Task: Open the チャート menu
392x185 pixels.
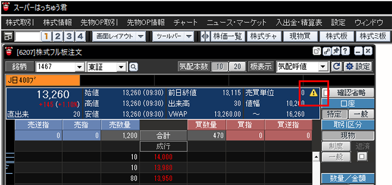Action: pyautogui.click(x=185, y=22)
